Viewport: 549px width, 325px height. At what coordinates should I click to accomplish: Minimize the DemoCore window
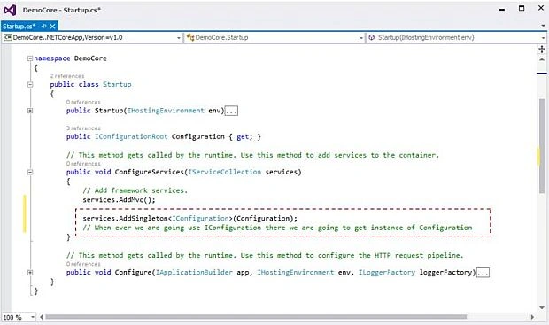(x=502, y=10)
